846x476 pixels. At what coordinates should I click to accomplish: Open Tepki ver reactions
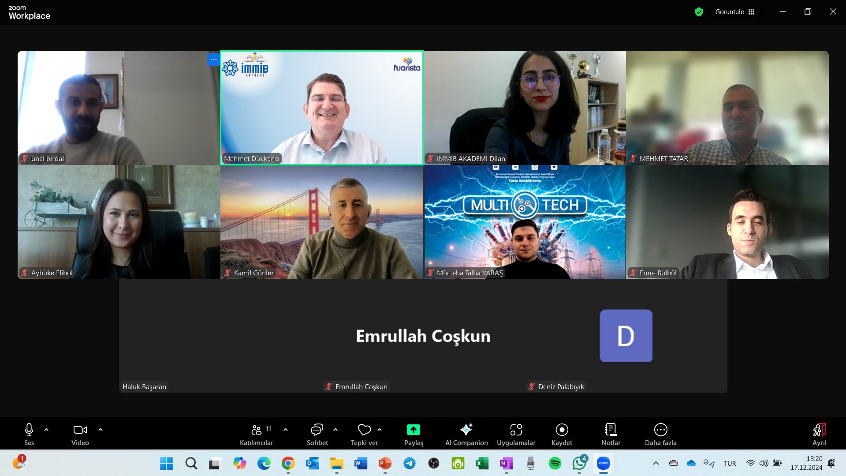click(x=365, y=435)
